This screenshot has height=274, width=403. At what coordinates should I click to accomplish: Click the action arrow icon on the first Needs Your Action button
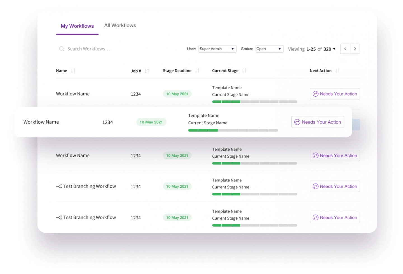tap(316, 94)
